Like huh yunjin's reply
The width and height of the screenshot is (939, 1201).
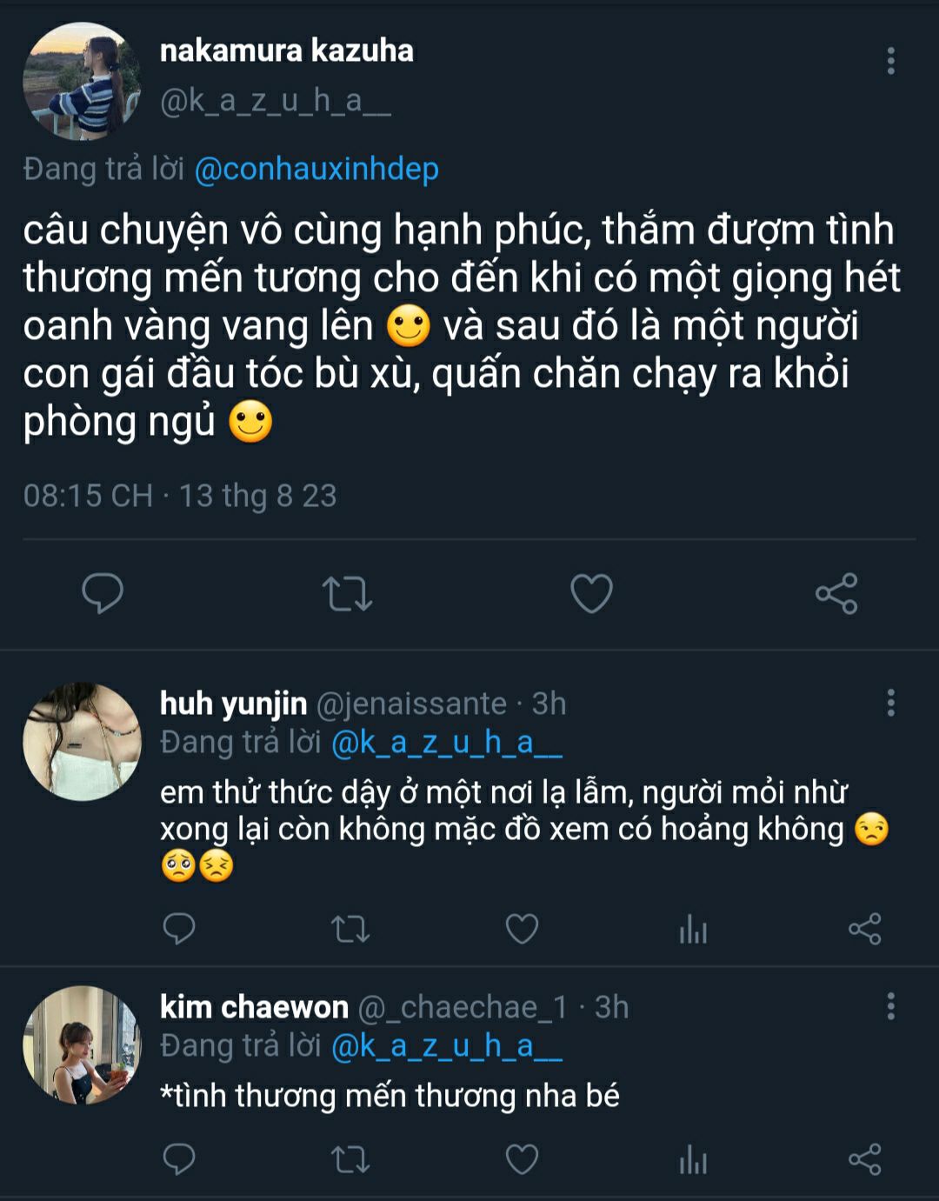tap(522, 929)
